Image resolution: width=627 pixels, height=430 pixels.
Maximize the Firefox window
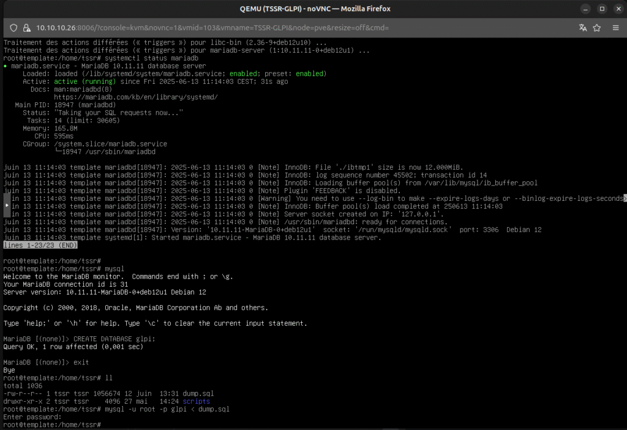pyautogui.click(x=601, y=9)
